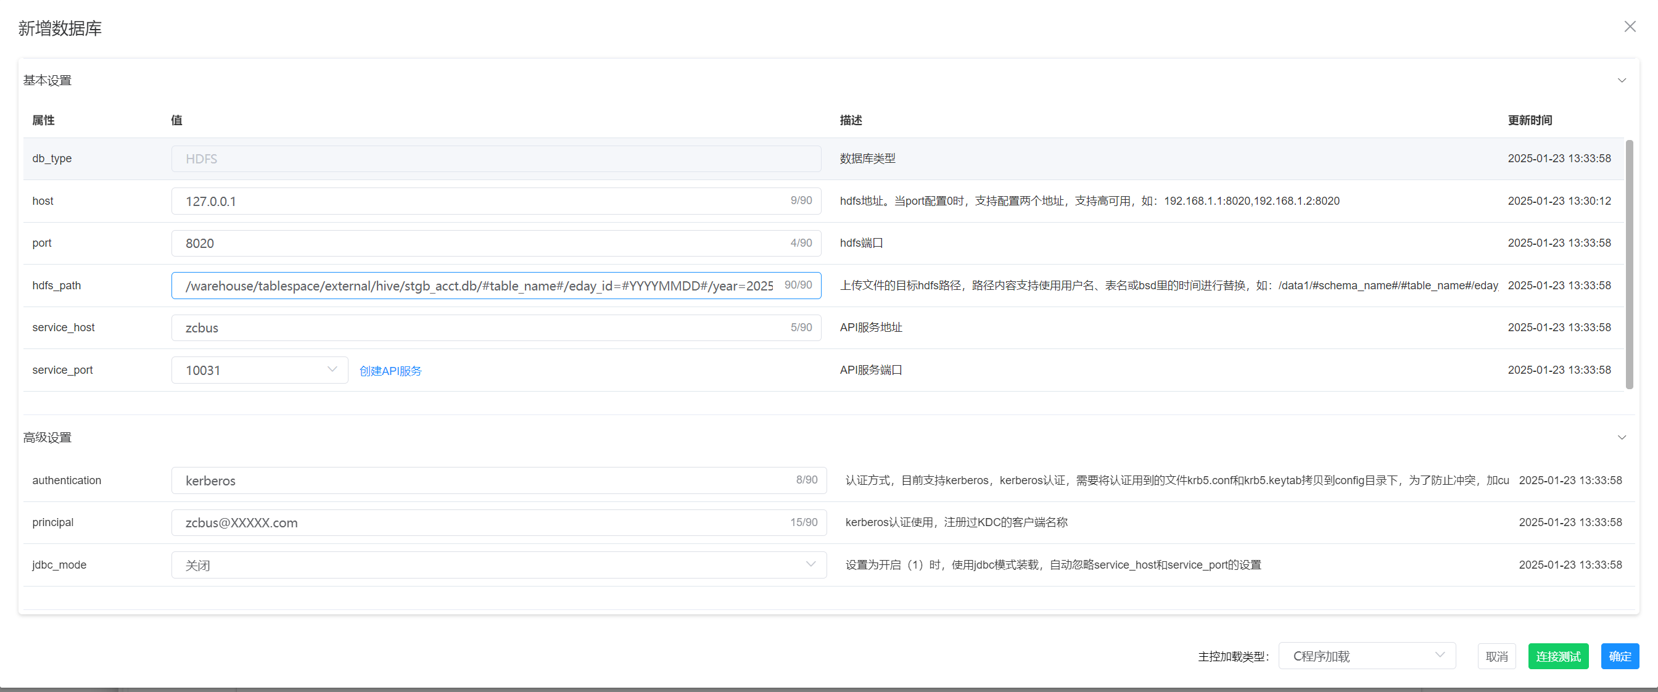Open the service_port 10031 dropdown
This screenshot has width=1658, height=692.
tap(260, 370)
